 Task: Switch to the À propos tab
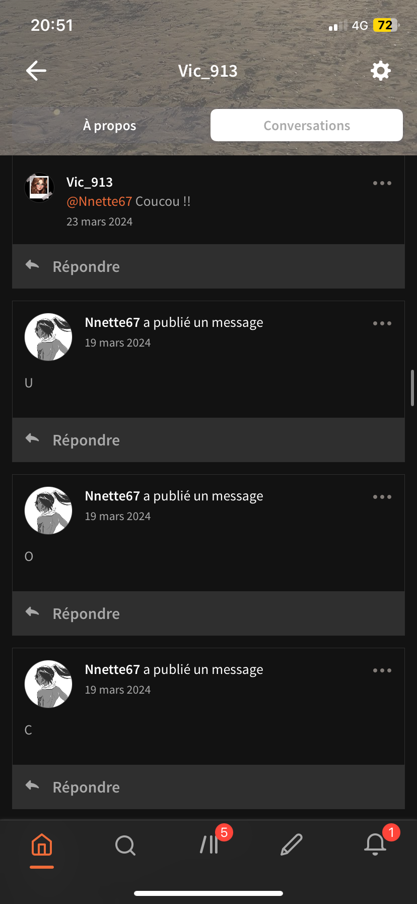pyautogui.click(x=109, y=126)
